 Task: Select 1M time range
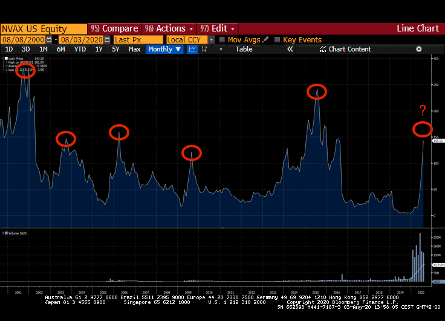(43, 49)
